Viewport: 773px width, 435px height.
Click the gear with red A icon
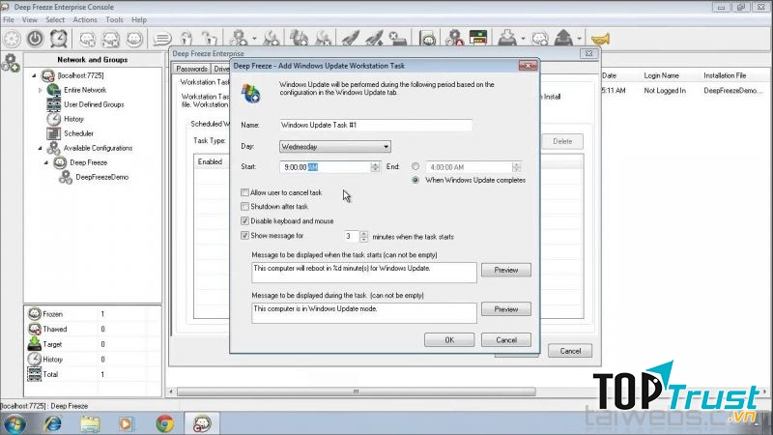[x=454, y=39]
